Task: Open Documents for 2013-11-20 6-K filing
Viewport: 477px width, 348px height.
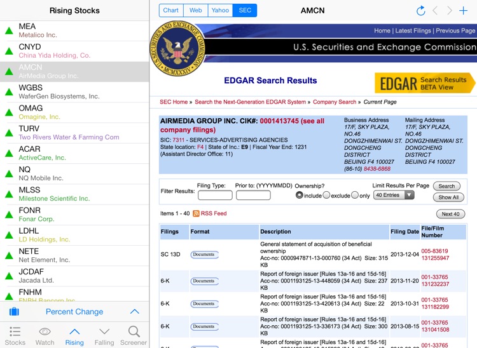Action: [204, 281]
